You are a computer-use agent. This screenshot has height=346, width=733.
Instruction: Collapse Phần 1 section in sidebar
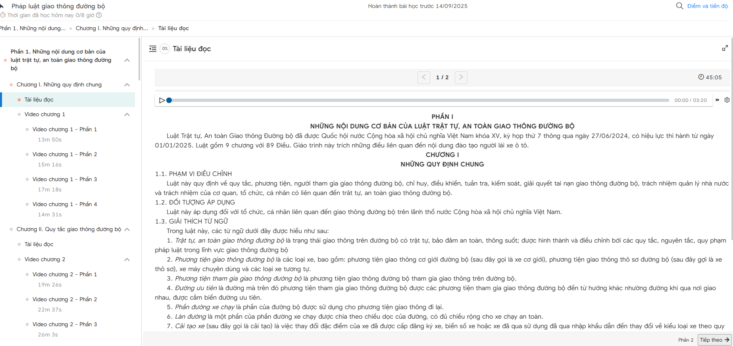click(x=127, y=60)
